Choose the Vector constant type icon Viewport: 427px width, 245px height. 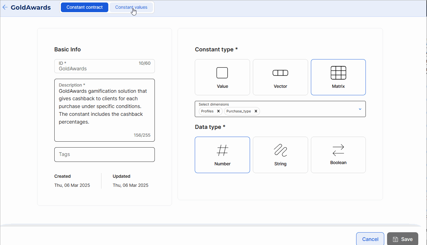point(280,73)
